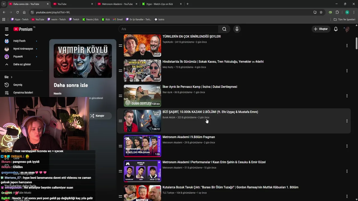Open the Nesrin | Kick bookmark
The height and width of the screenshot is (201, 358).
click(90, 20)
